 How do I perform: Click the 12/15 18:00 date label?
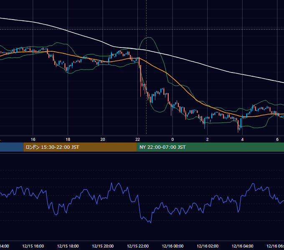point(68,246)
